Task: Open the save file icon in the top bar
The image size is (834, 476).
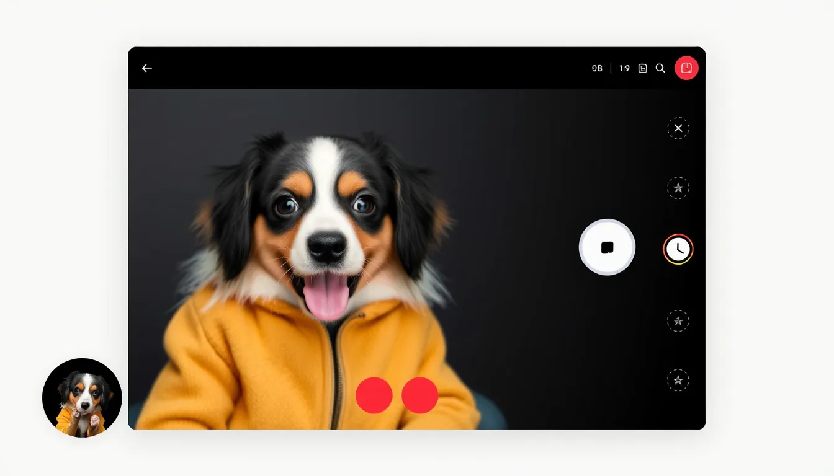Action: pyautogui.click(x=642, y=68)
